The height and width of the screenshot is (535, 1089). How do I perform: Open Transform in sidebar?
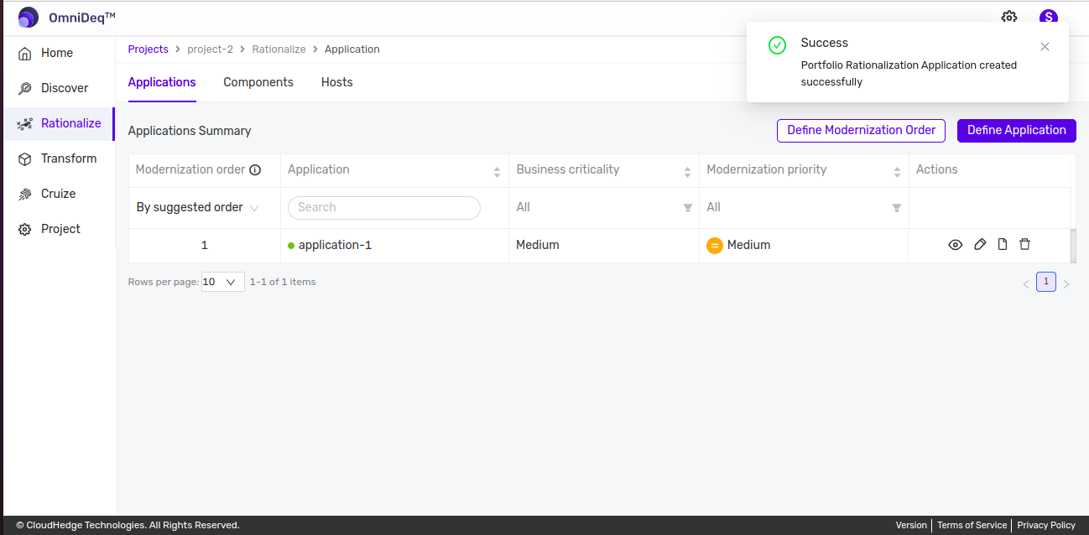click(58, 158)
